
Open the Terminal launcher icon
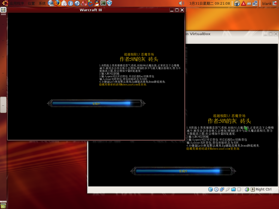tap(103, 3)
